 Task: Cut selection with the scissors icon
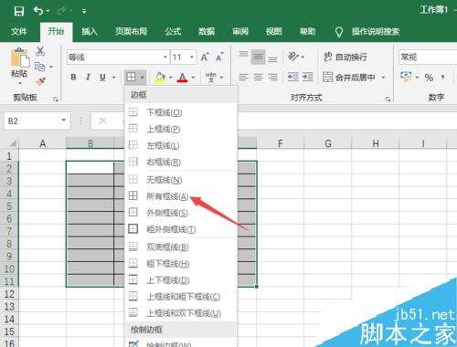click(40, 51)
